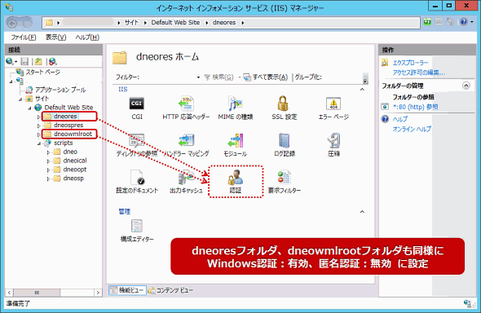Open the フィルター dropdown arrow
Image resolution: width=481 pixels, height=313 pixels.
[198, 77]
